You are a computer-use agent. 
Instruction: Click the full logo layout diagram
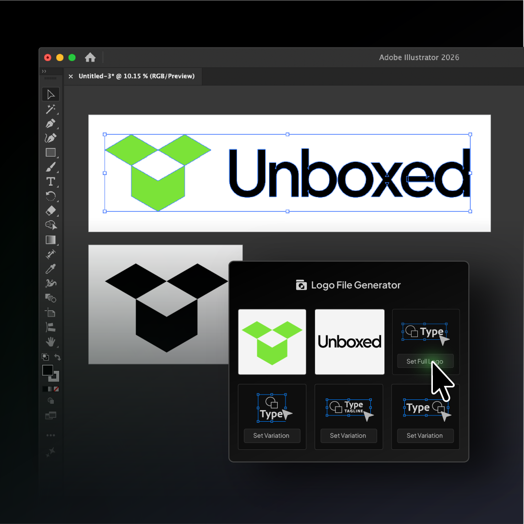coord(425,333)
